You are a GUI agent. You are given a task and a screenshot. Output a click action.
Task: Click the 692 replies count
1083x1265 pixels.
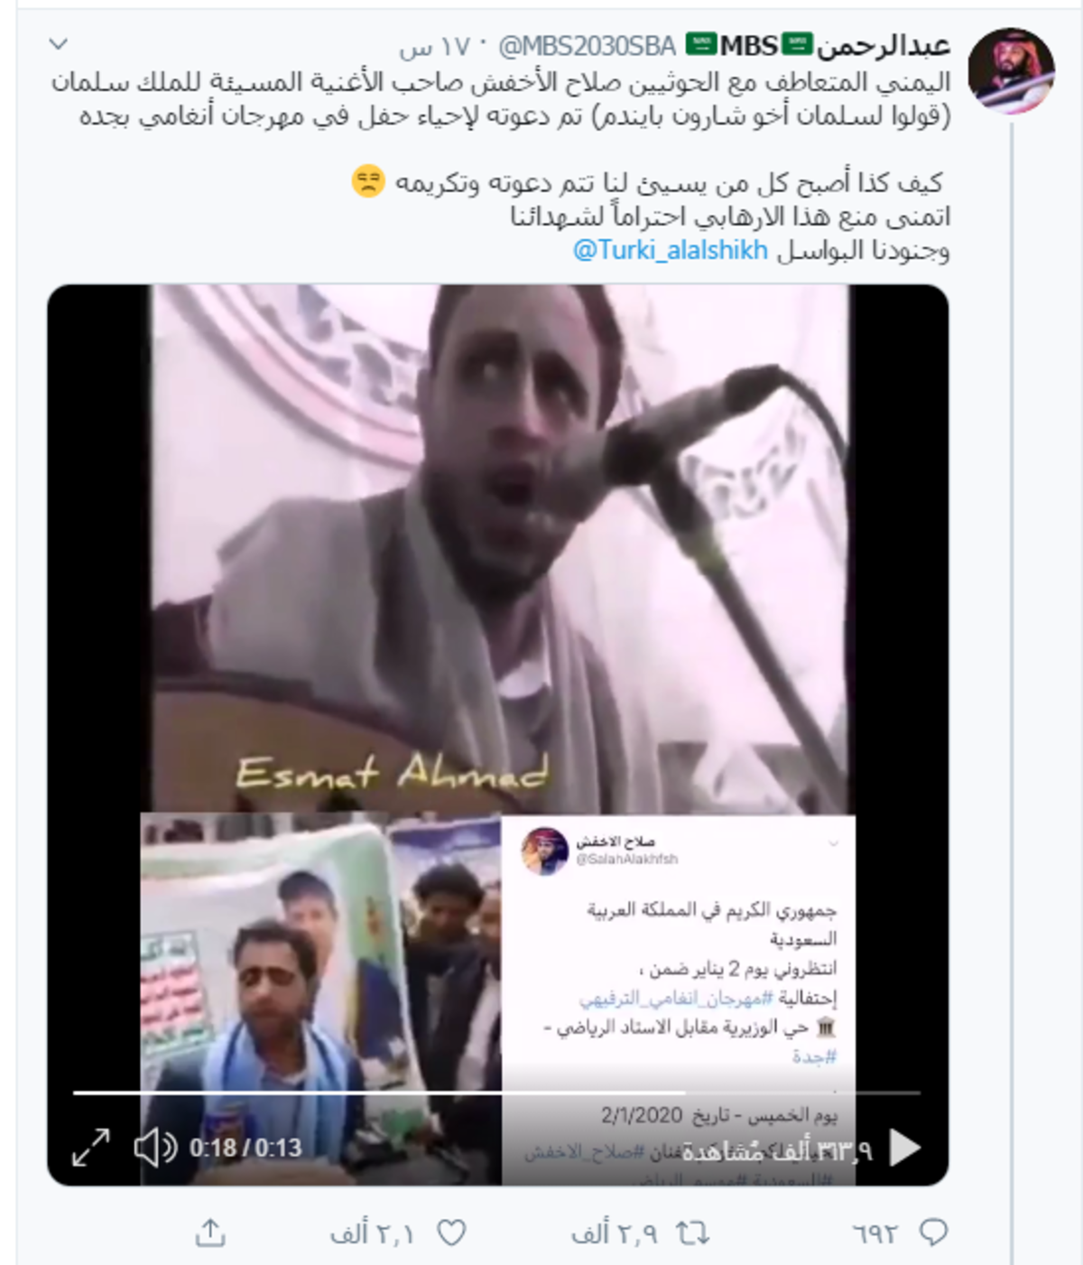point(875,1233)
